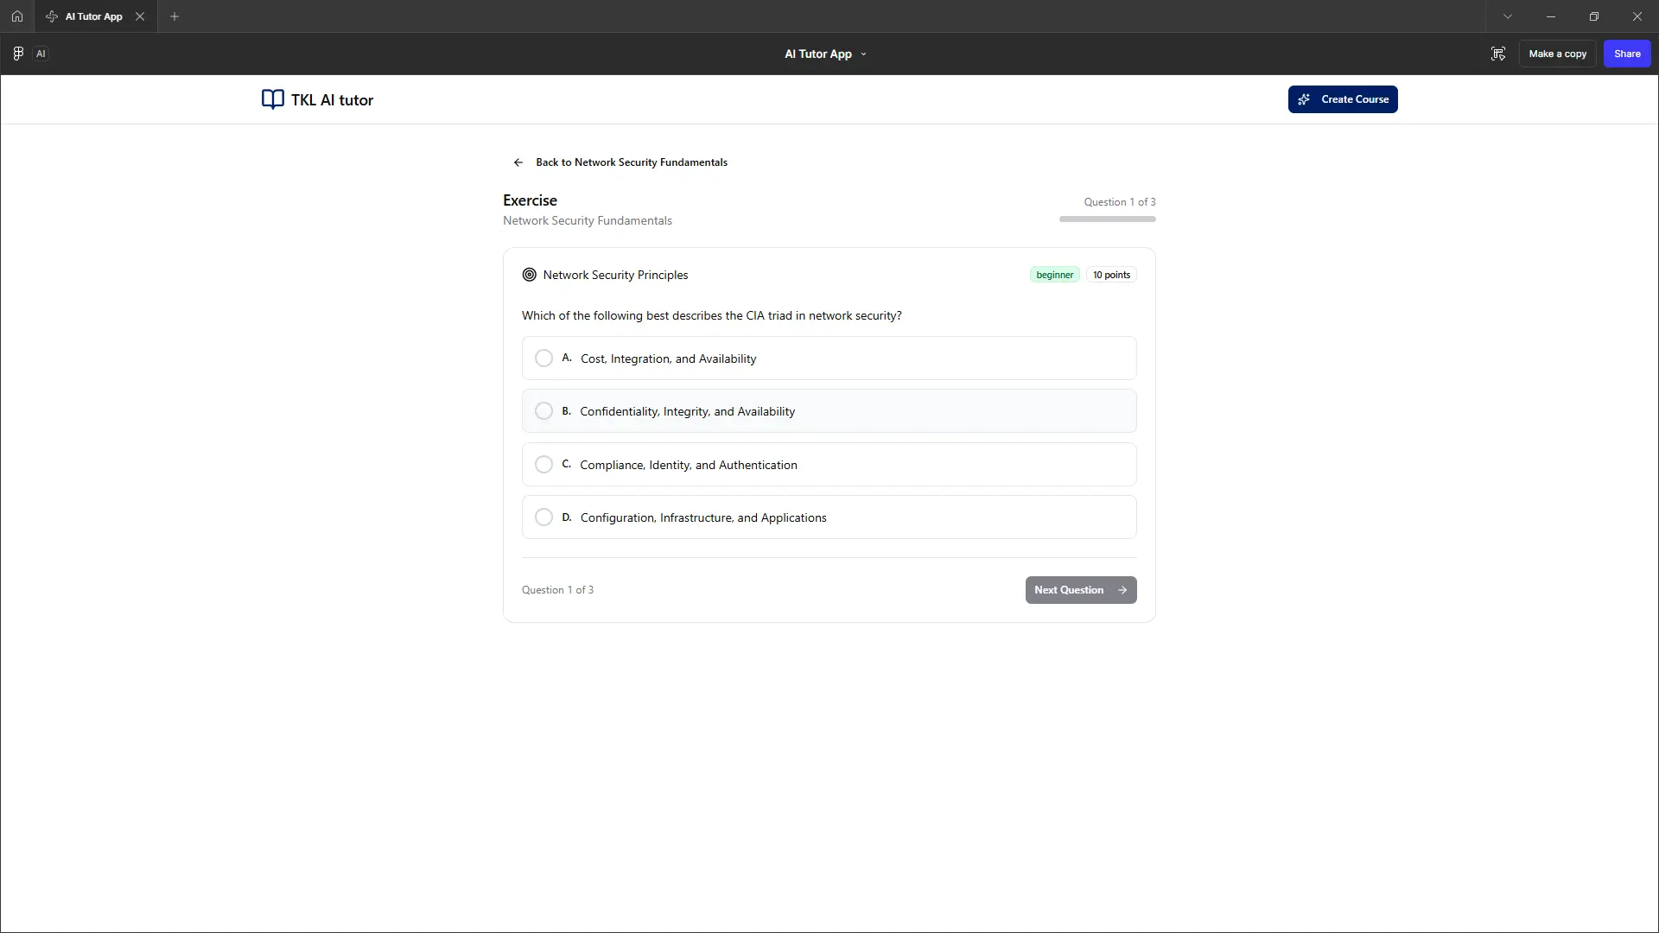Click the Share button
The height and width of the screenshot is (933, 1659).
(x=1627, y=54)
